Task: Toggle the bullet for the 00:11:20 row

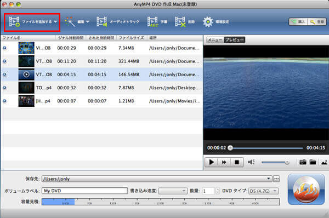Action: click(4, 61)
